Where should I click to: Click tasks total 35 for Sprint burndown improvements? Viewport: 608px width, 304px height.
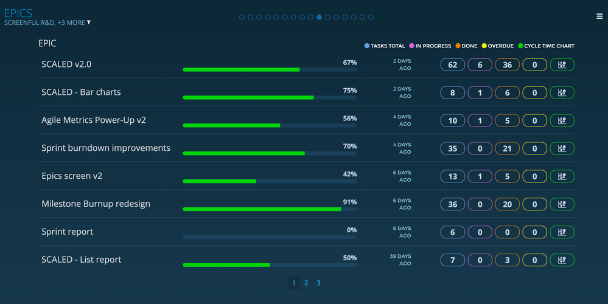(x=453, y=148)
